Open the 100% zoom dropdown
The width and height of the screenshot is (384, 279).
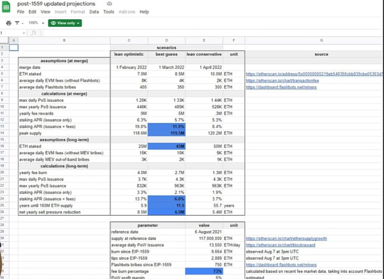(x=35, y=23)
